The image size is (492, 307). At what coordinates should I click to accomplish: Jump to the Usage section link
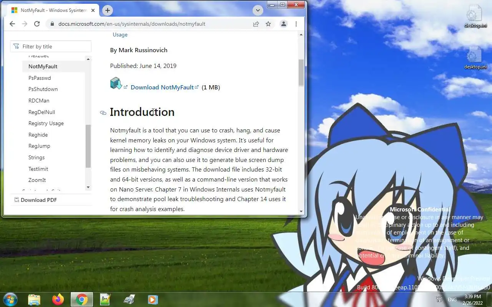[x=120, y=35]
